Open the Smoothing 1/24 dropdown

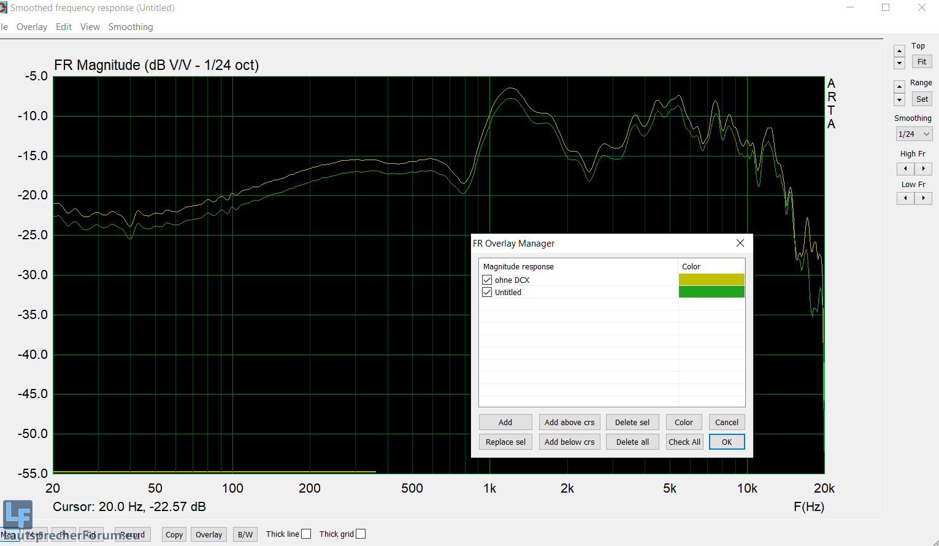[x=914, y=134]
